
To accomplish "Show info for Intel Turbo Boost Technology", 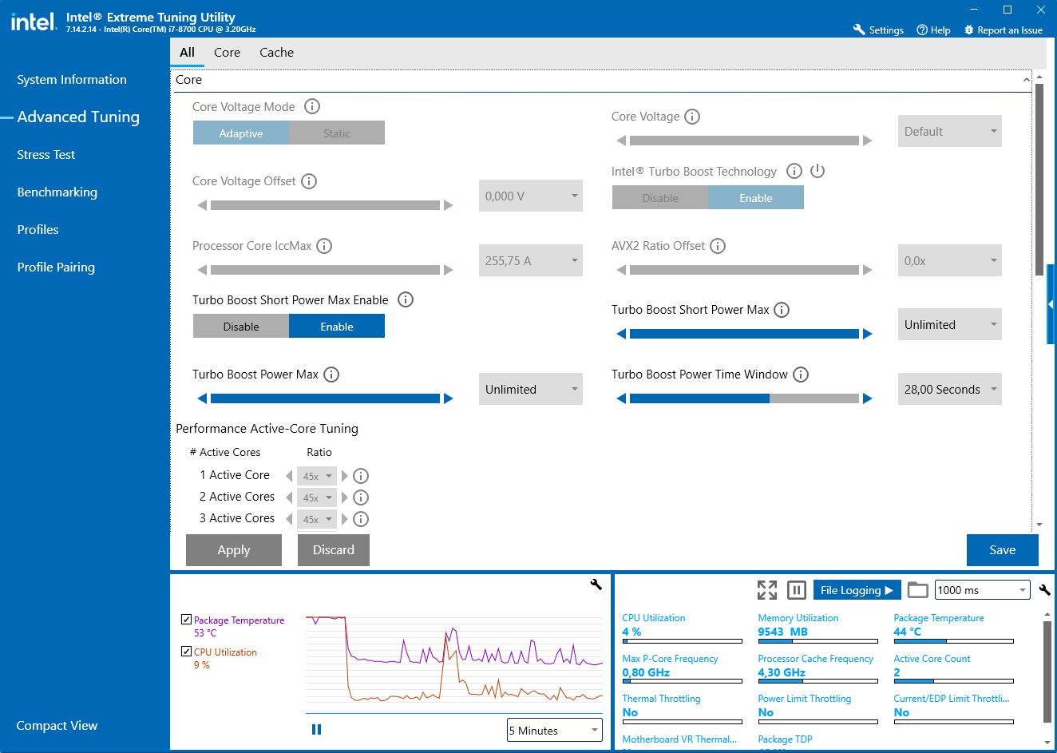I will [794, 171].
